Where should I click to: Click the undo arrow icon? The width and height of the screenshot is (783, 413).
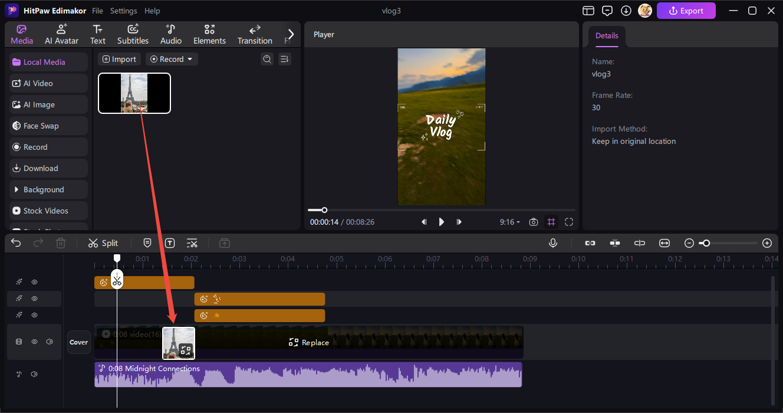tap(16, 243)
